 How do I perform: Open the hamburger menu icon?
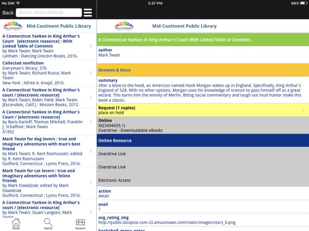(x=88, y=12)
